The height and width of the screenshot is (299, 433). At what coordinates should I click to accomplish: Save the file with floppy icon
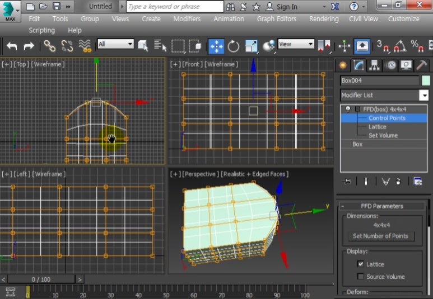click(x=57, y=6)
